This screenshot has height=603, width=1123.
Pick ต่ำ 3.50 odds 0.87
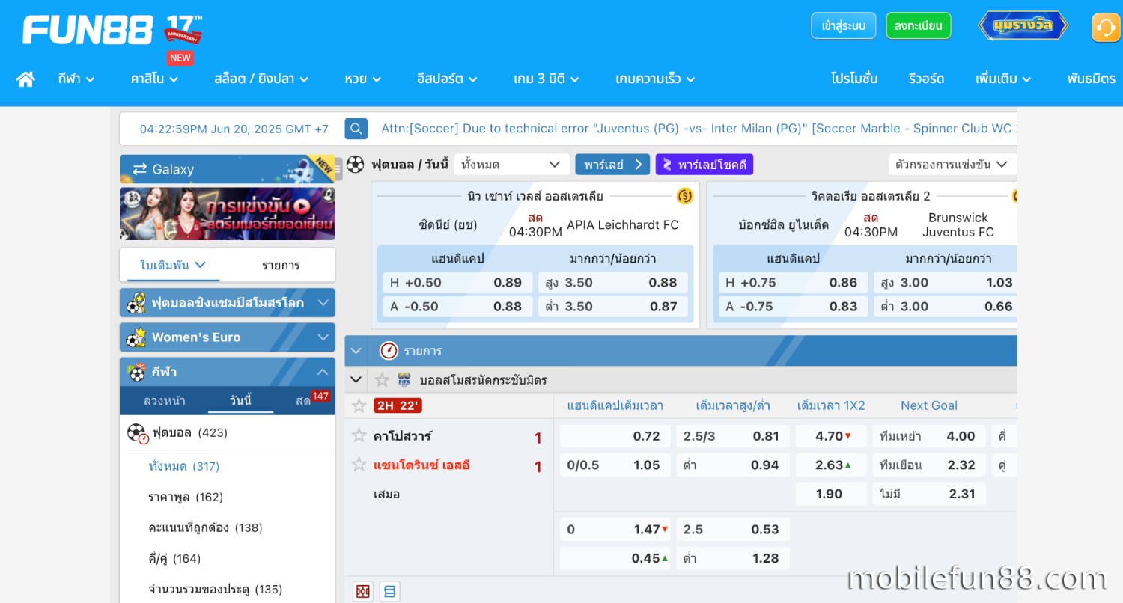[613, 306]
